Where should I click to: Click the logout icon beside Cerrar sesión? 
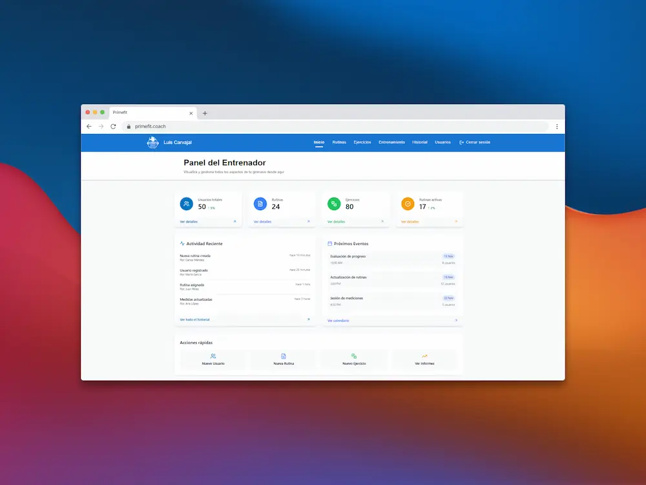461,142
